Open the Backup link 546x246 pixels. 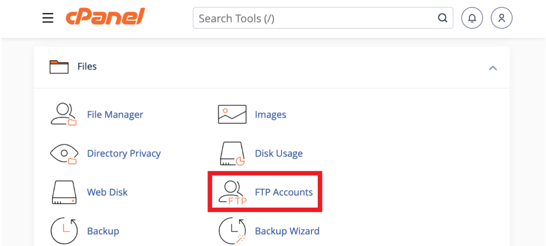[103, 231]
